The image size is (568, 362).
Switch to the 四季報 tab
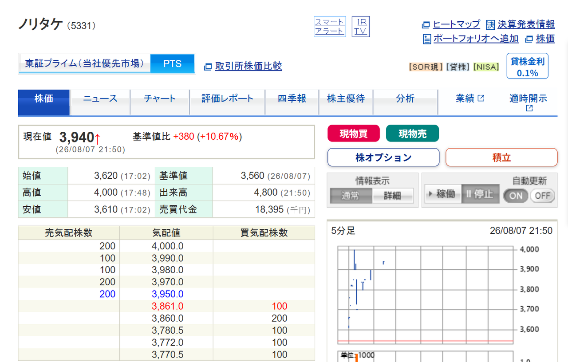[x=292, y=102]
